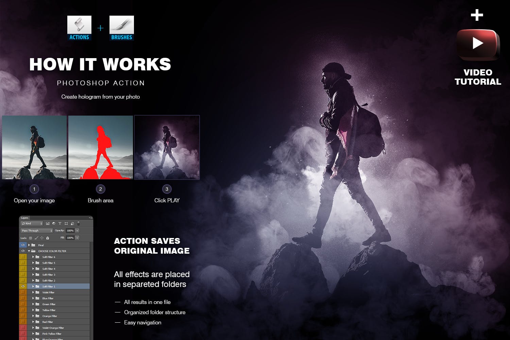
Task: Click the pixel layer filter icon
Action: [x=48, y=223]
